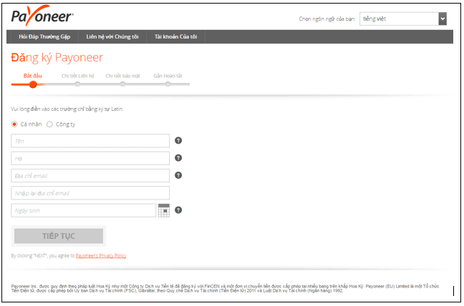Click the Đăng ký Payoneer heading
464x306 pixels.
[x=57, y=58]
